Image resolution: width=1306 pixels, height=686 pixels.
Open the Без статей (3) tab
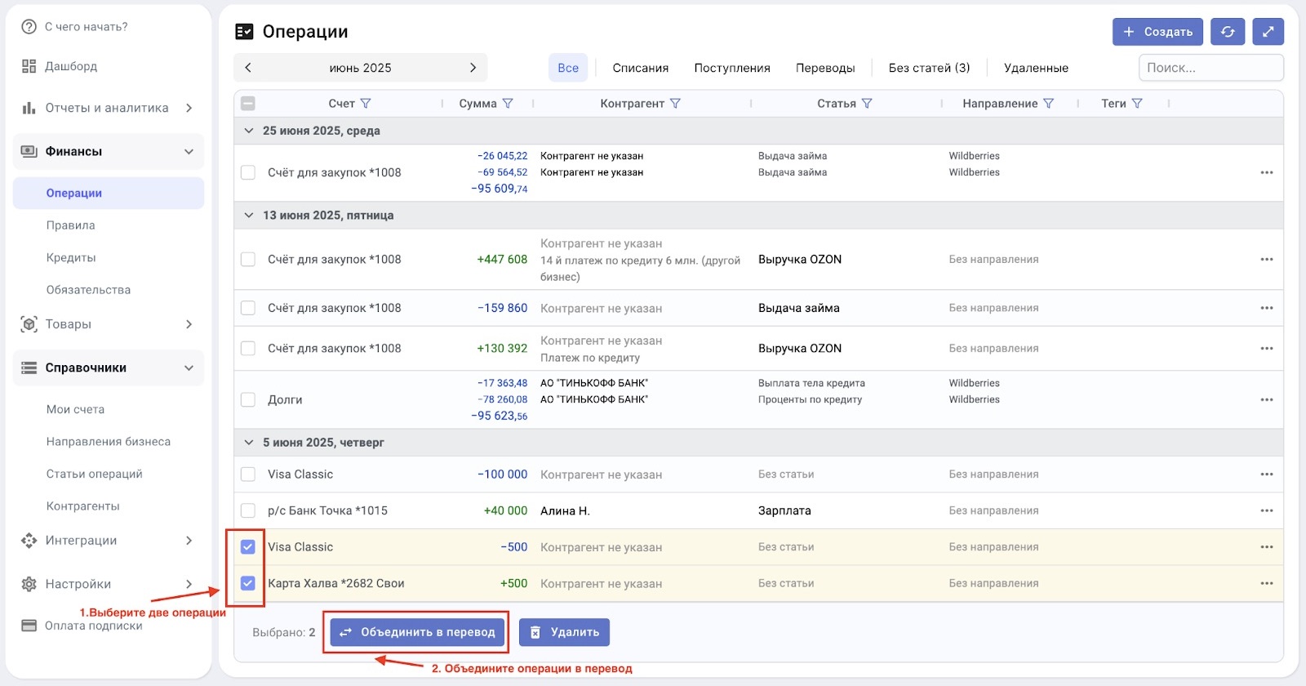929,68
